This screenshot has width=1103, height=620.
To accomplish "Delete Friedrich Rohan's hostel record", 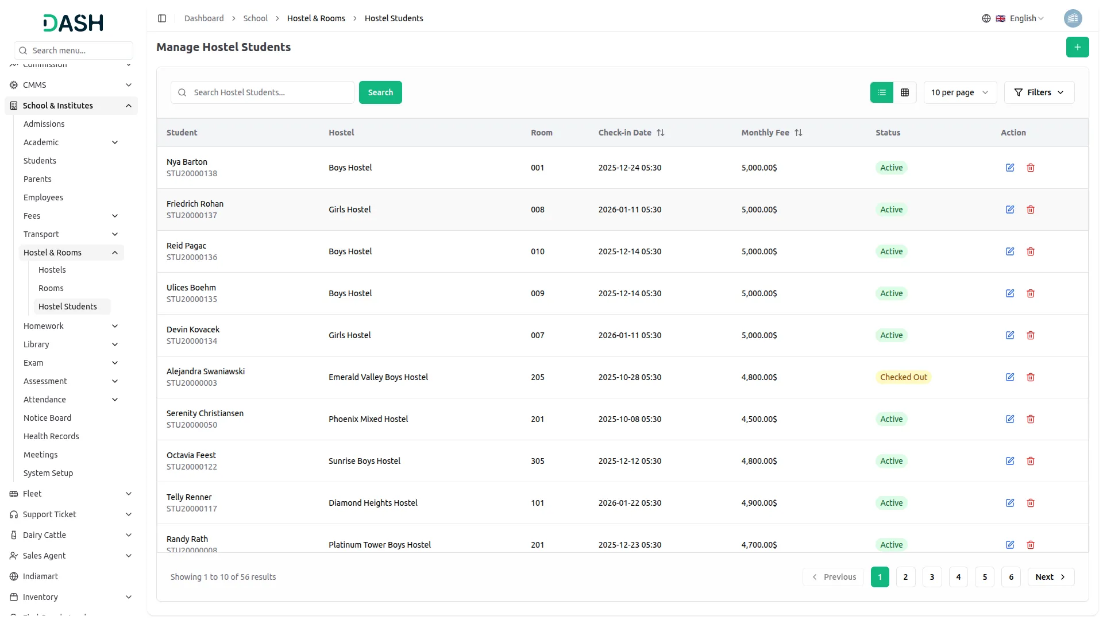I will coord(1031,210).
